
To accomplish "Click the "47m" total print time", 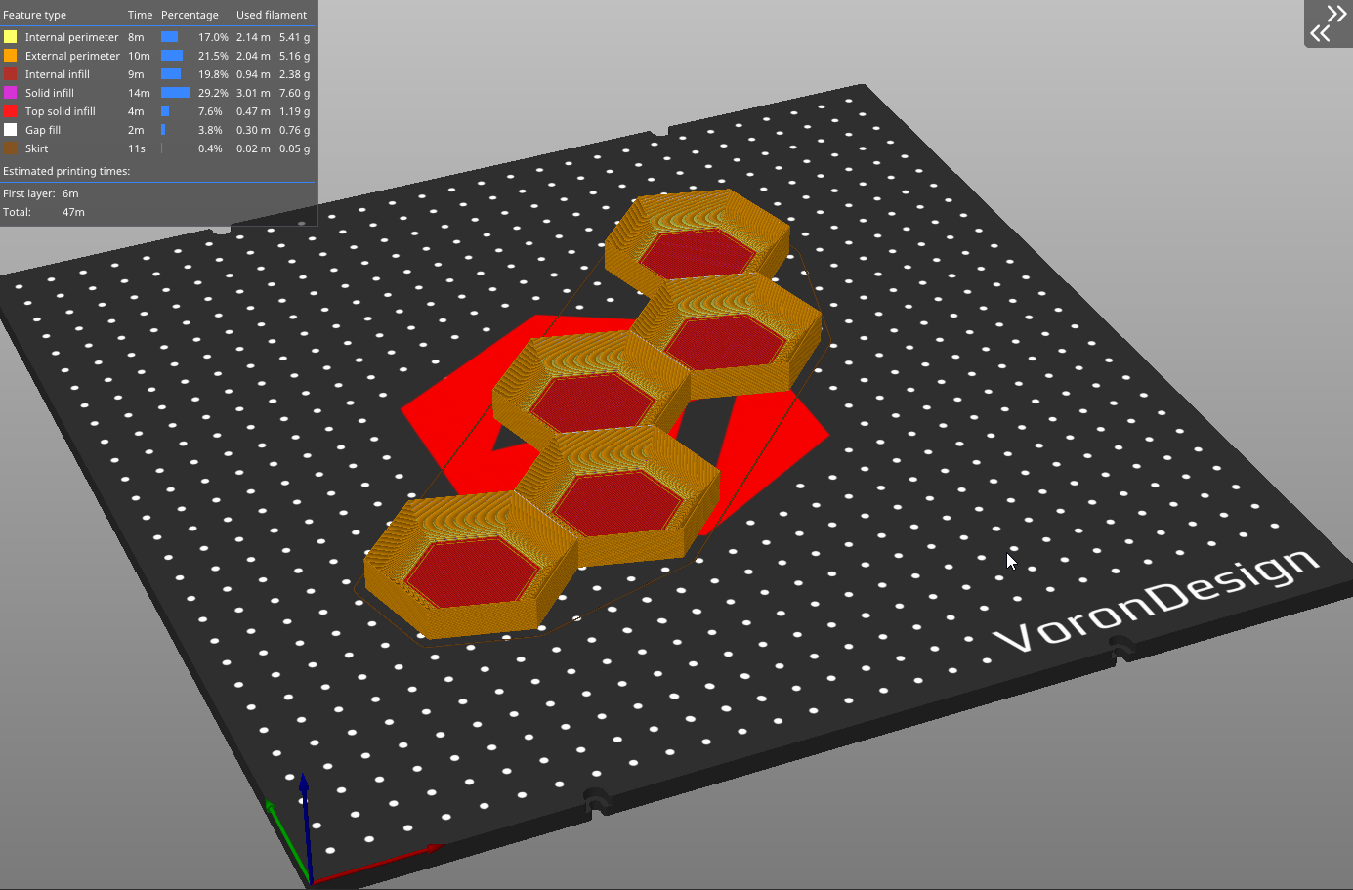I will [x=73, y=212].
